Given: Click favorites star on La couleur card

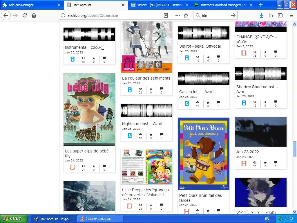Looking at the screenshot, I should (x=151, y=89).
